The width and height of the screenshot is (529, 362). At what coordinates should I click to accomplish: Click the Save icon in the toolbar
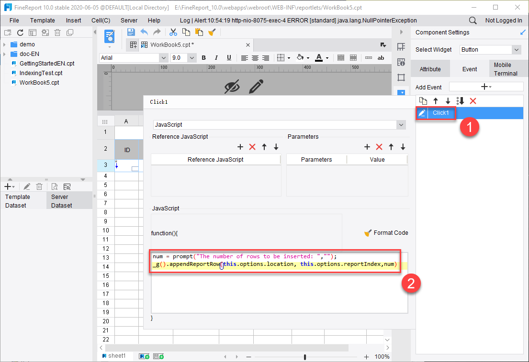[131, 32]
